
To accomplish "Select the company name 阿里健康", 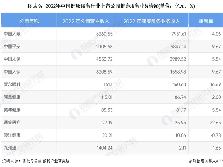I will pyautogui.click(x=12, y=97).
